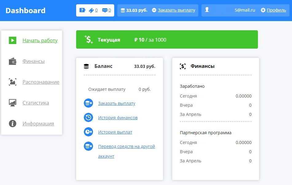Click Сегодня value 0.00000 under Заработано
Screen dimensions: 292x185
[243, 96]
